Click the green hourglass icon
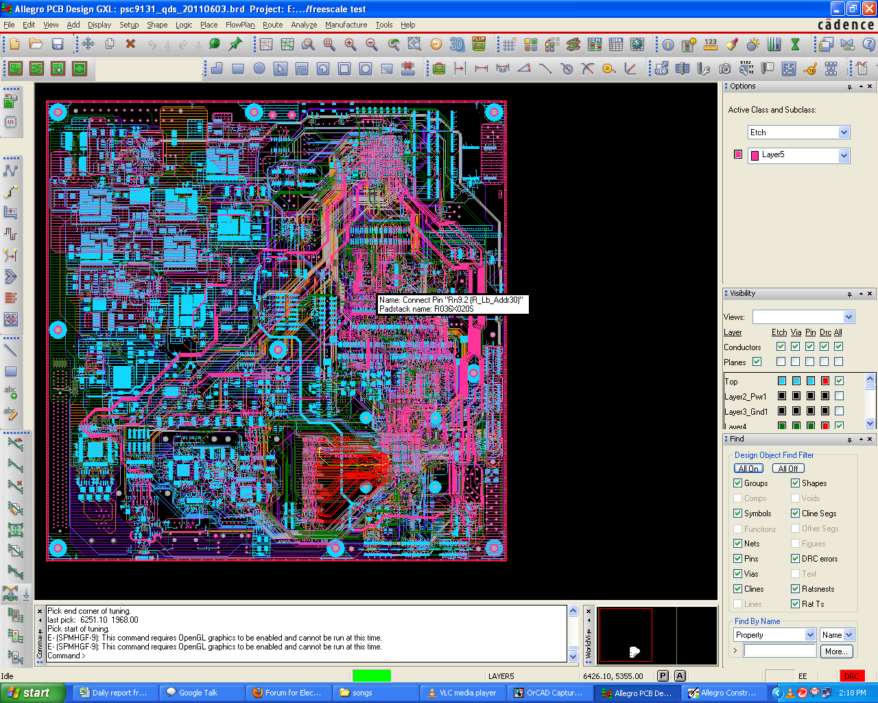Image resolution: width=878 pixels, height=703 pixels. click(795, 45)
